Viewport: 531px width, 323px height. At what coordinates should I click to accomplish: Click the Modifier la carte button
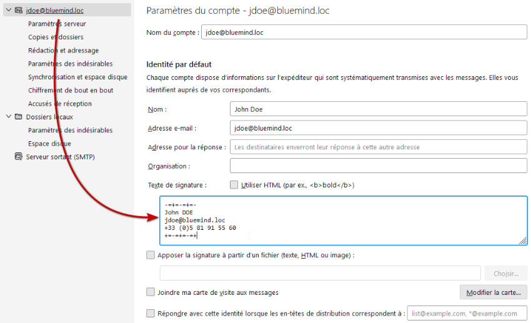click(493, 292)
